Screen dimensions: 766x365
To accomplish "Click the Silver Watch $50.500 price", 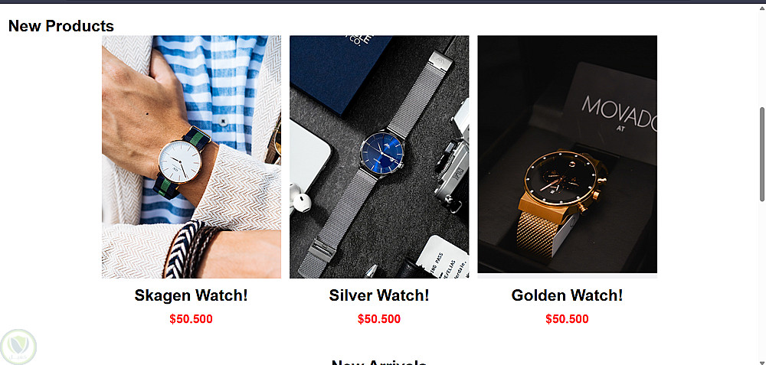I will point(379,319).
